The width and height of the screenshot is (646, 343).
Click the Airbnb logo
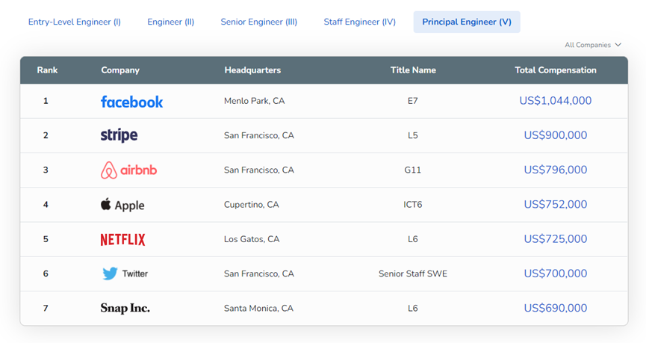click(x=128, y=170)
